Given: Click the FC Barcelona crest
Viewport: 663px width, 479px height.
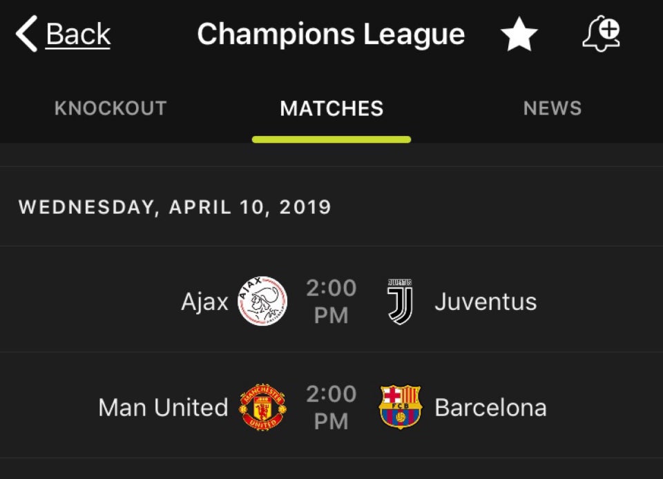Looking at the screenshot, I should point(400,407).
